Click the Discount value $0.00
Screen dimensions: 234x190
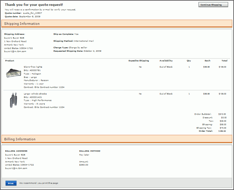[x=224, y=118]
